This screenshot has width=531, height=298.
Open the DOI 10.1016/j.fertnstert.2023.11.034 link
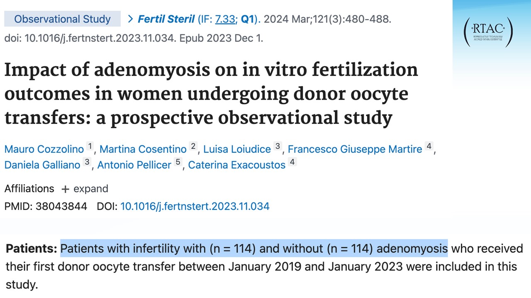pyautogui.click(x=195, y=206)
